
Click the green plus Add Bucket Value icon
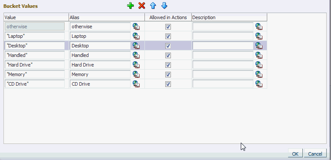coord(131,6)
